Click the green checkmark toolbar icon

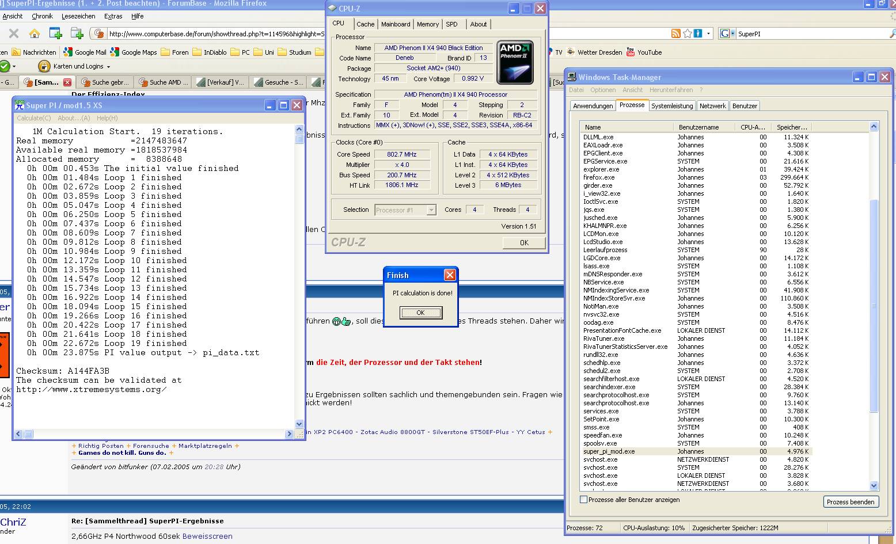pyautogui.click(x=5, y=66)
